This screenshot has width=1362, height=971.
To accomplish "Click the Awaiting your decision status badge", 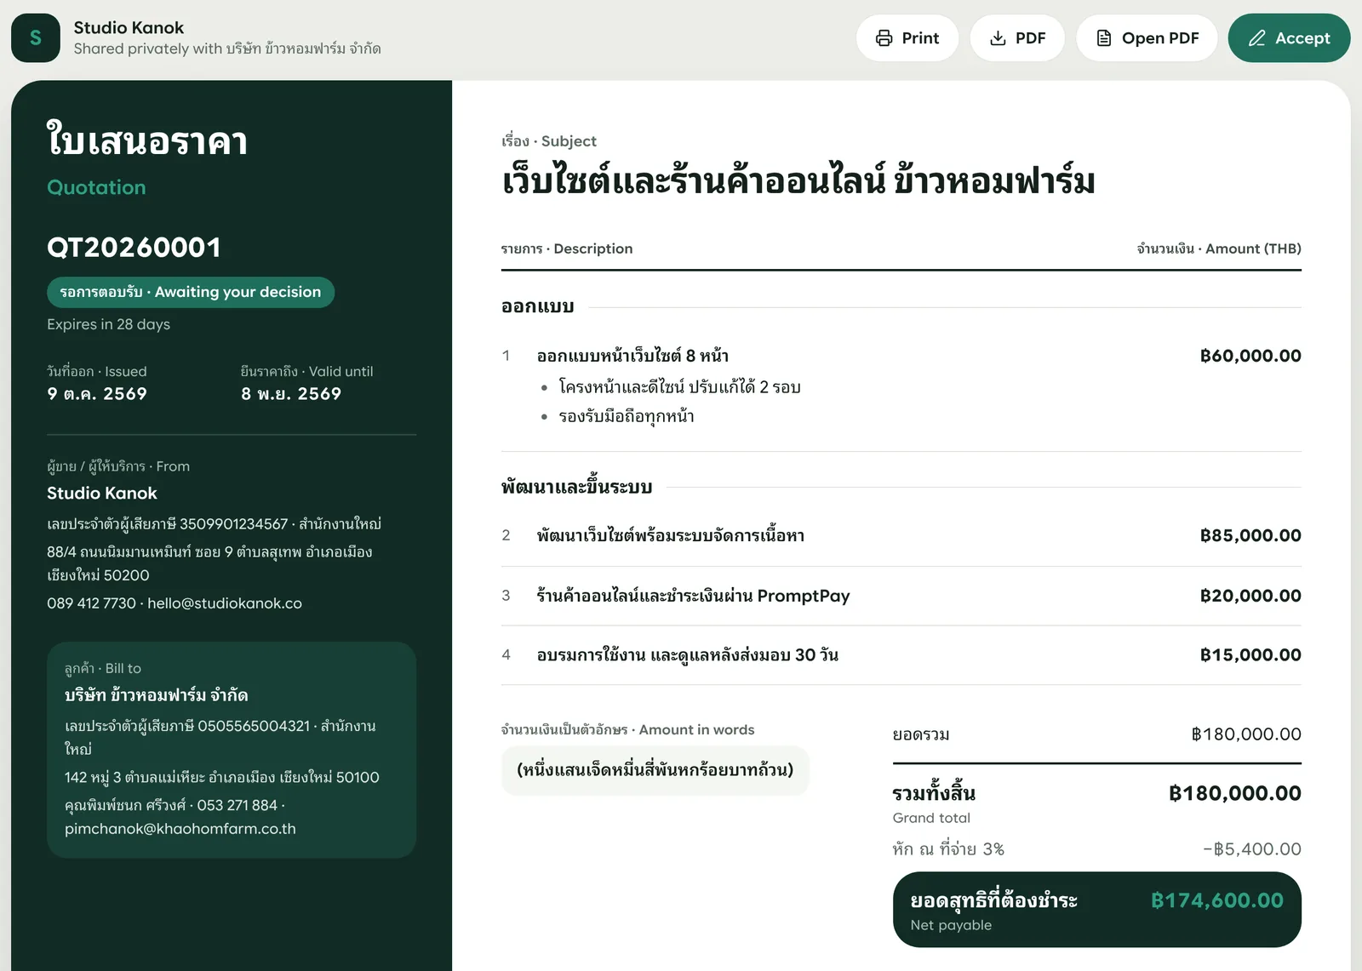I will (x=191, y=292).
